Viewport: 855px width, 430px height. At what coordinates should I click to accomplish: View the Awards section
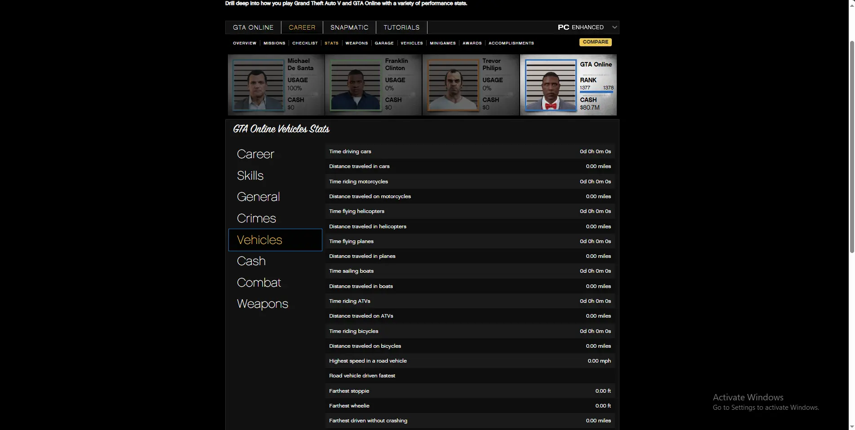[472, 43]
